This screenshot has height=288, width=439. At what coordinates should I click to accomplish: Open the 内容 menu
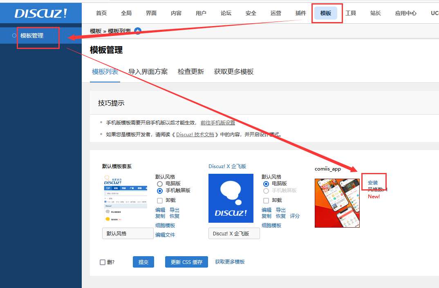coord(176,13)
